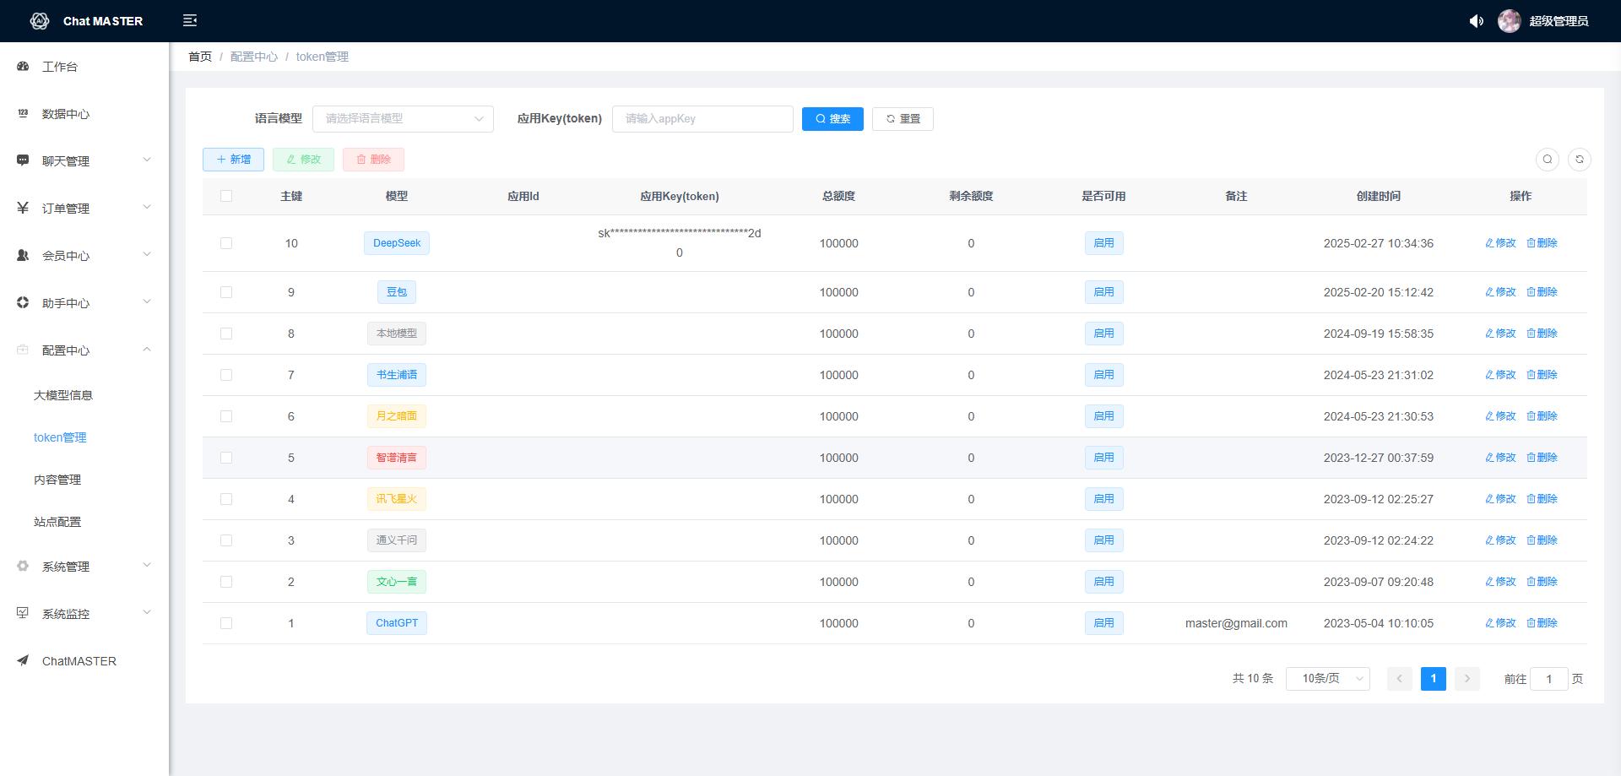Delete the DeepSeek row via 删除
The image size is (1621, 776).
(x=1542, y=243)
